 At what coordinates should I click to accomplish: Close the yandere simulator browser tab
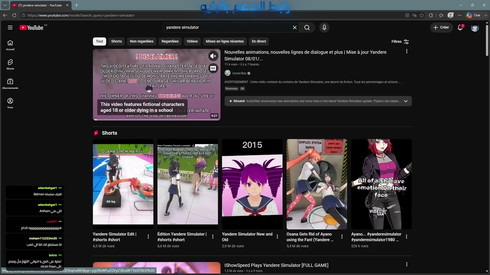click(67, 5)
